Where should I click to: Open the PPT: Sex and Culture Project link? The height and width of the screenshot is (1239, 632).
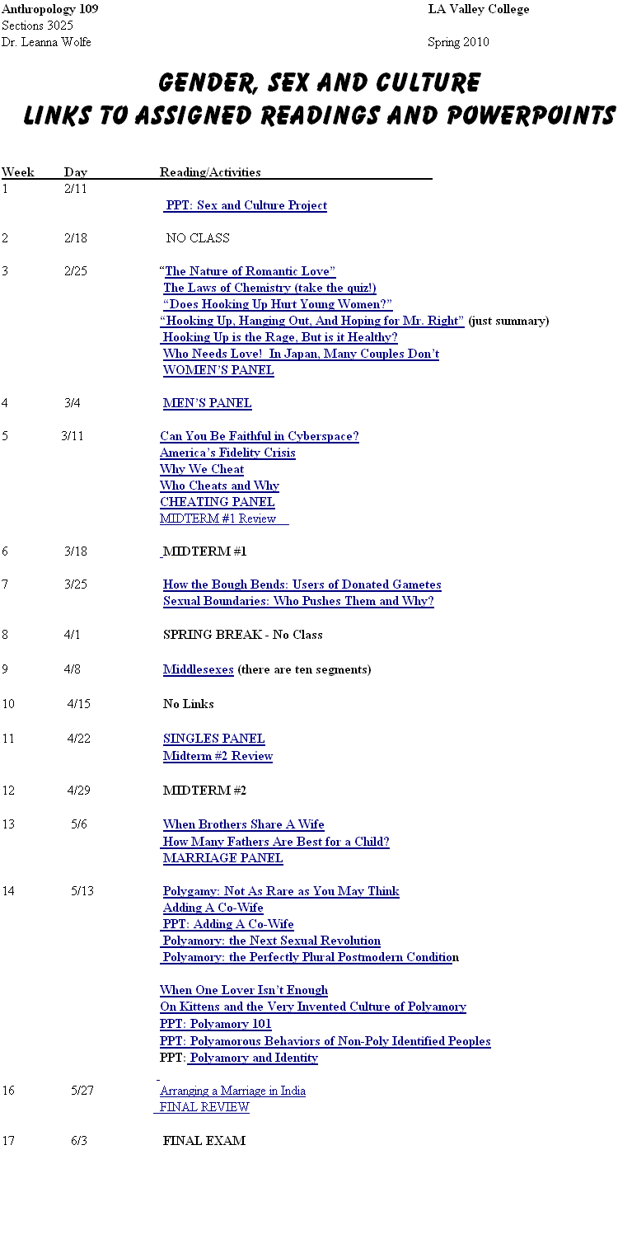point(246,205)
